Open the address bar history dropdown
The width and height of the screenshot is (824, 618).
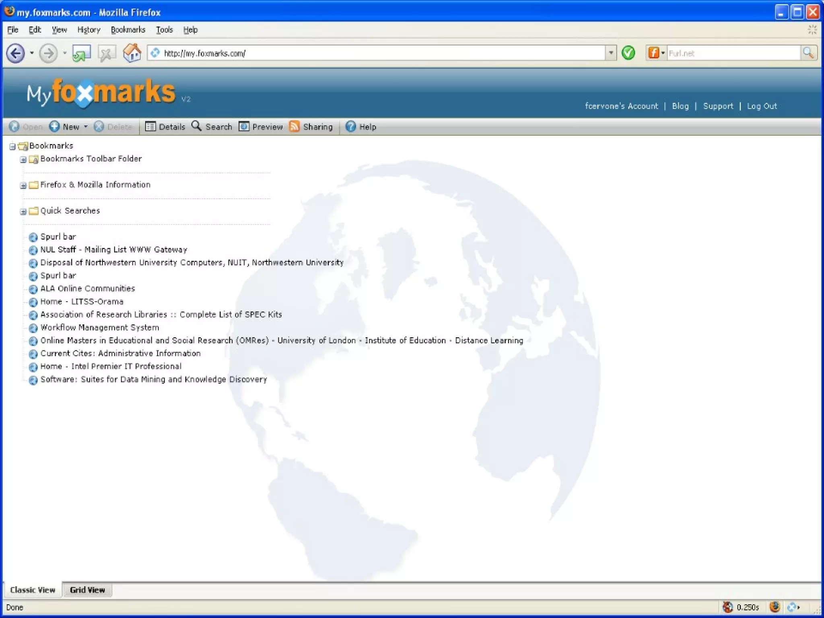(611, 53)
